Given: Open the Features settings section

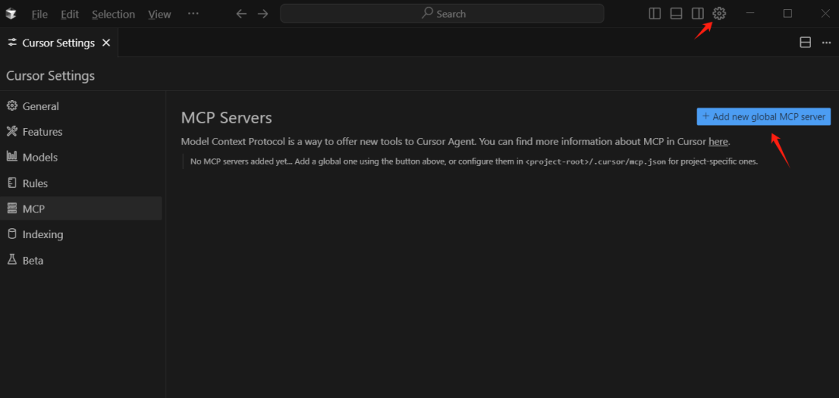Looking at the screenshot, I should click(x=81, y=132).
